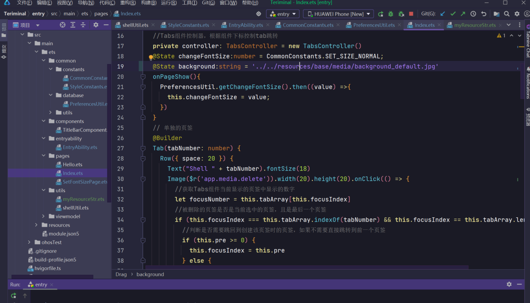Click the pages breadcrumb in path bar
The width and height of the screenshot is (530, 303).
tap(101, 13)
